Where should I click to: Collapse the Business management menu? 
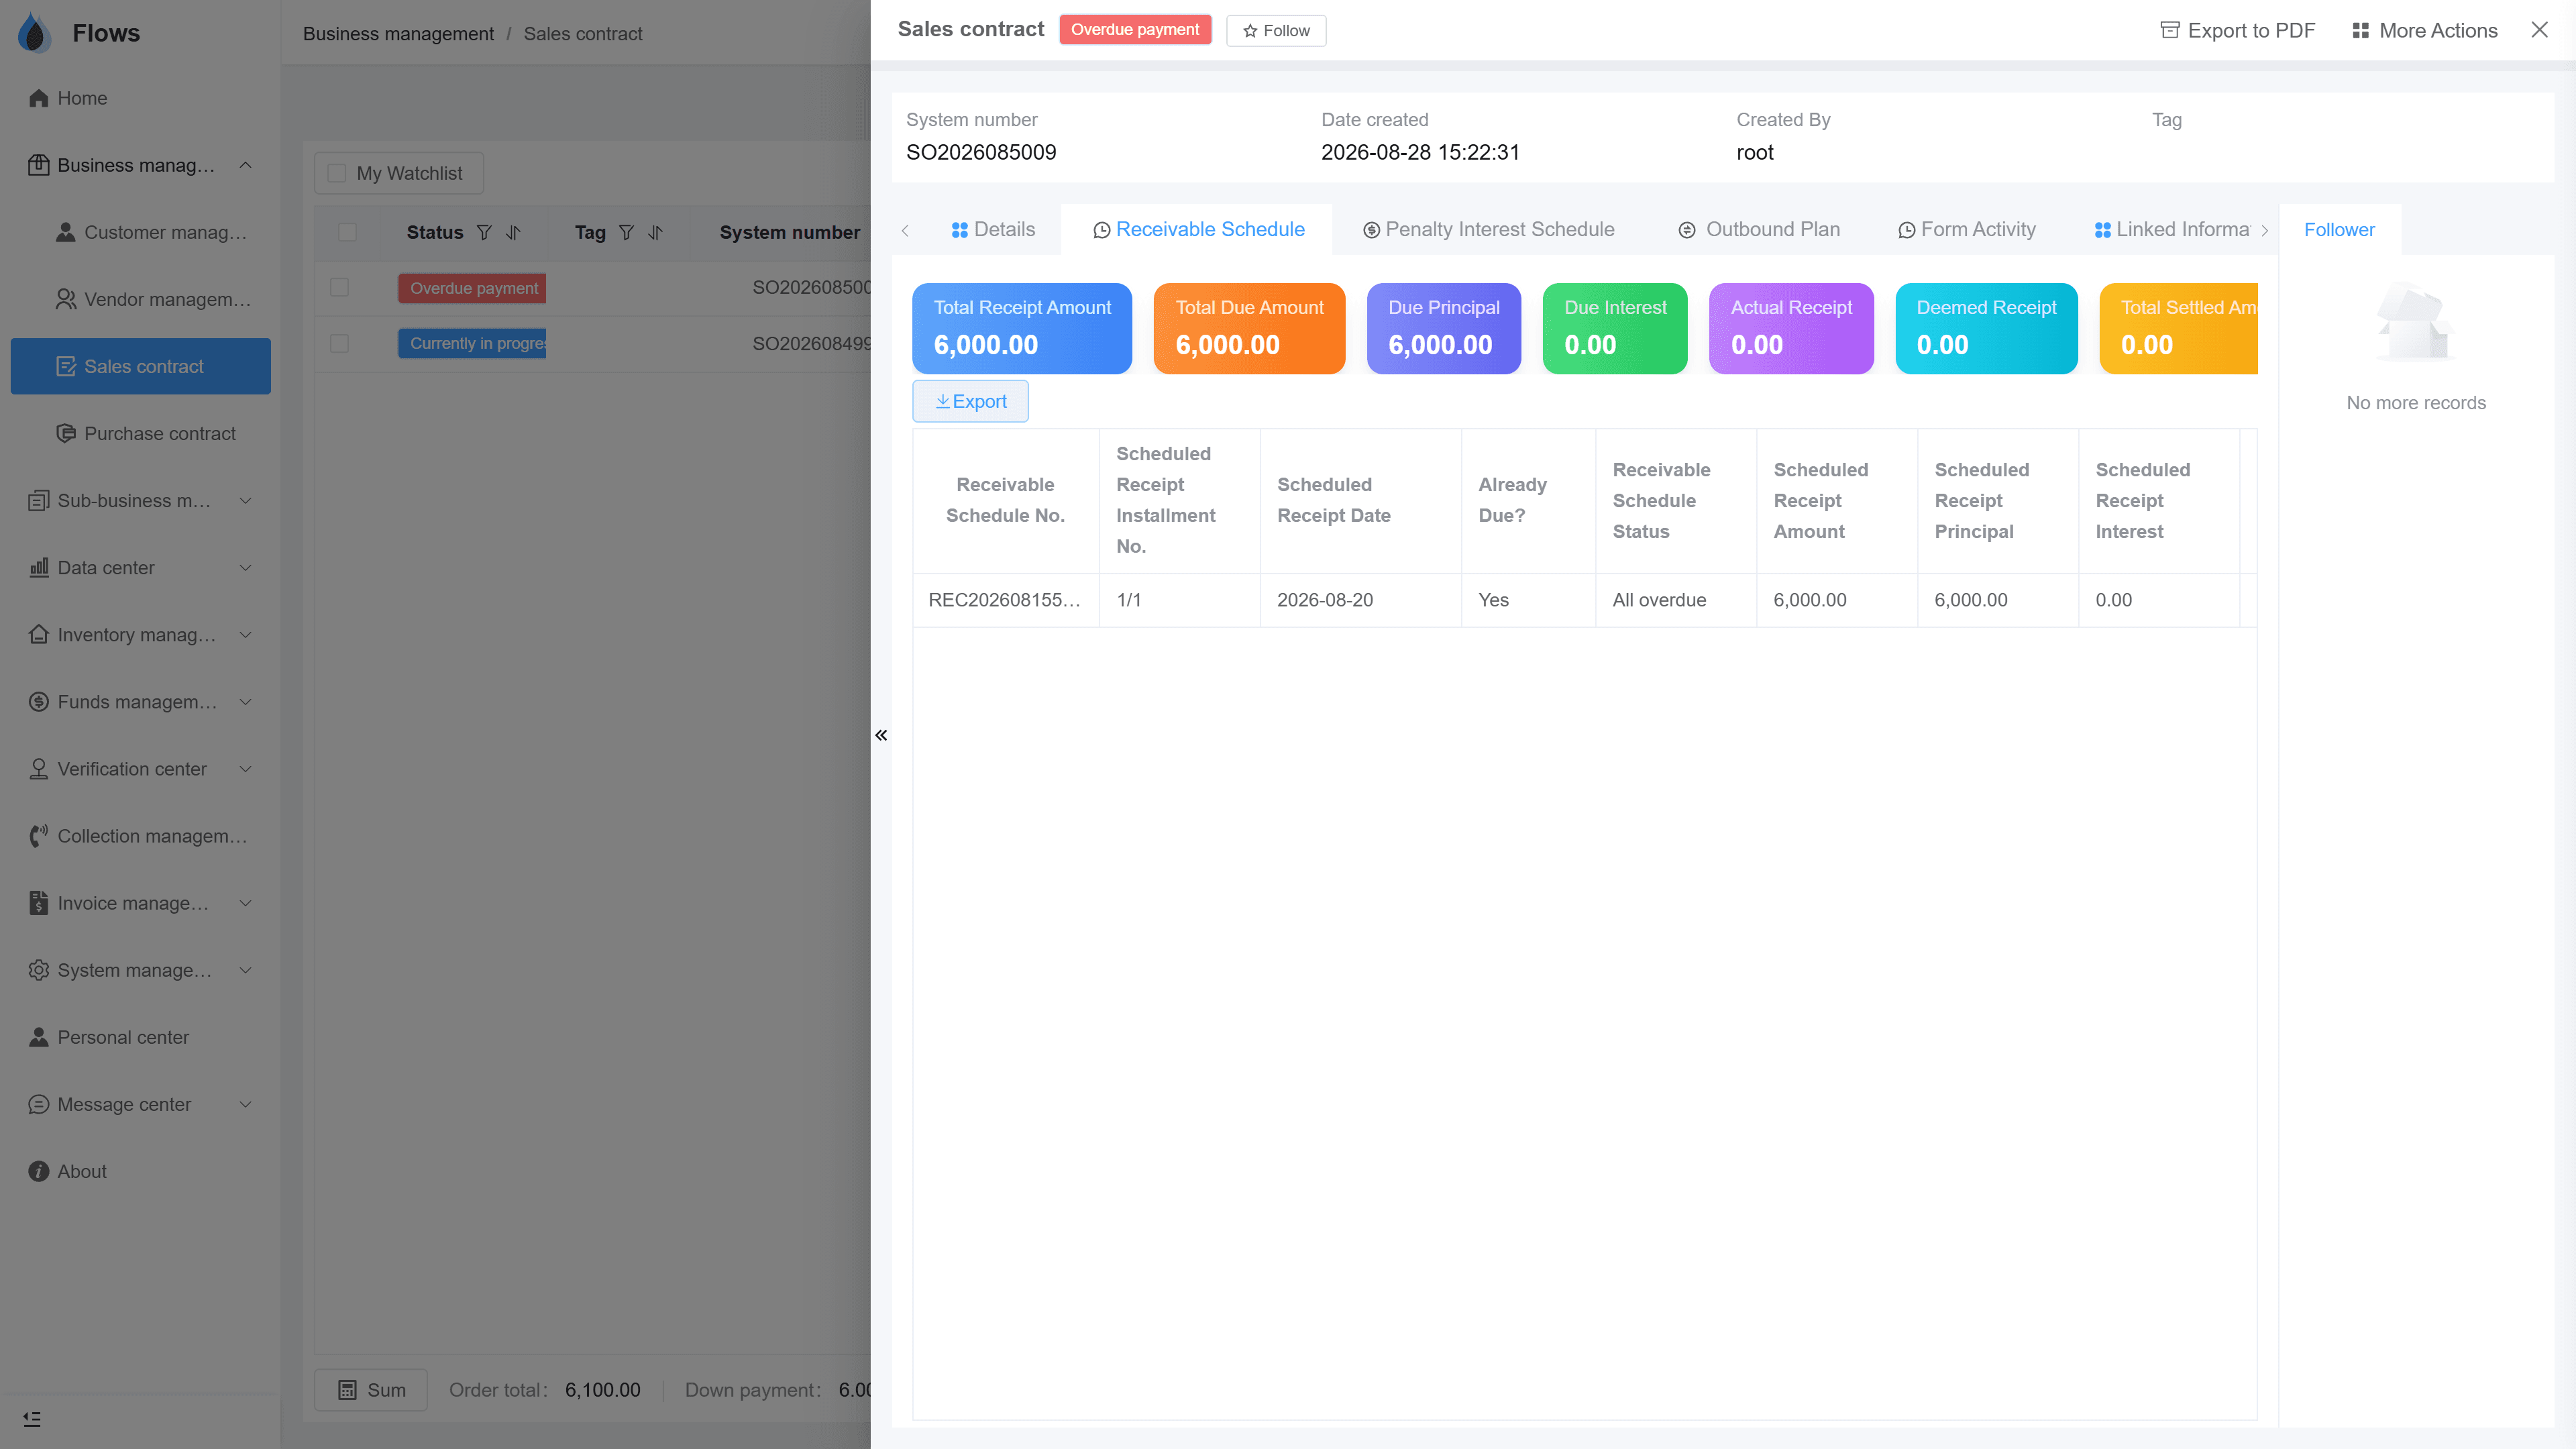coord(140,165)
